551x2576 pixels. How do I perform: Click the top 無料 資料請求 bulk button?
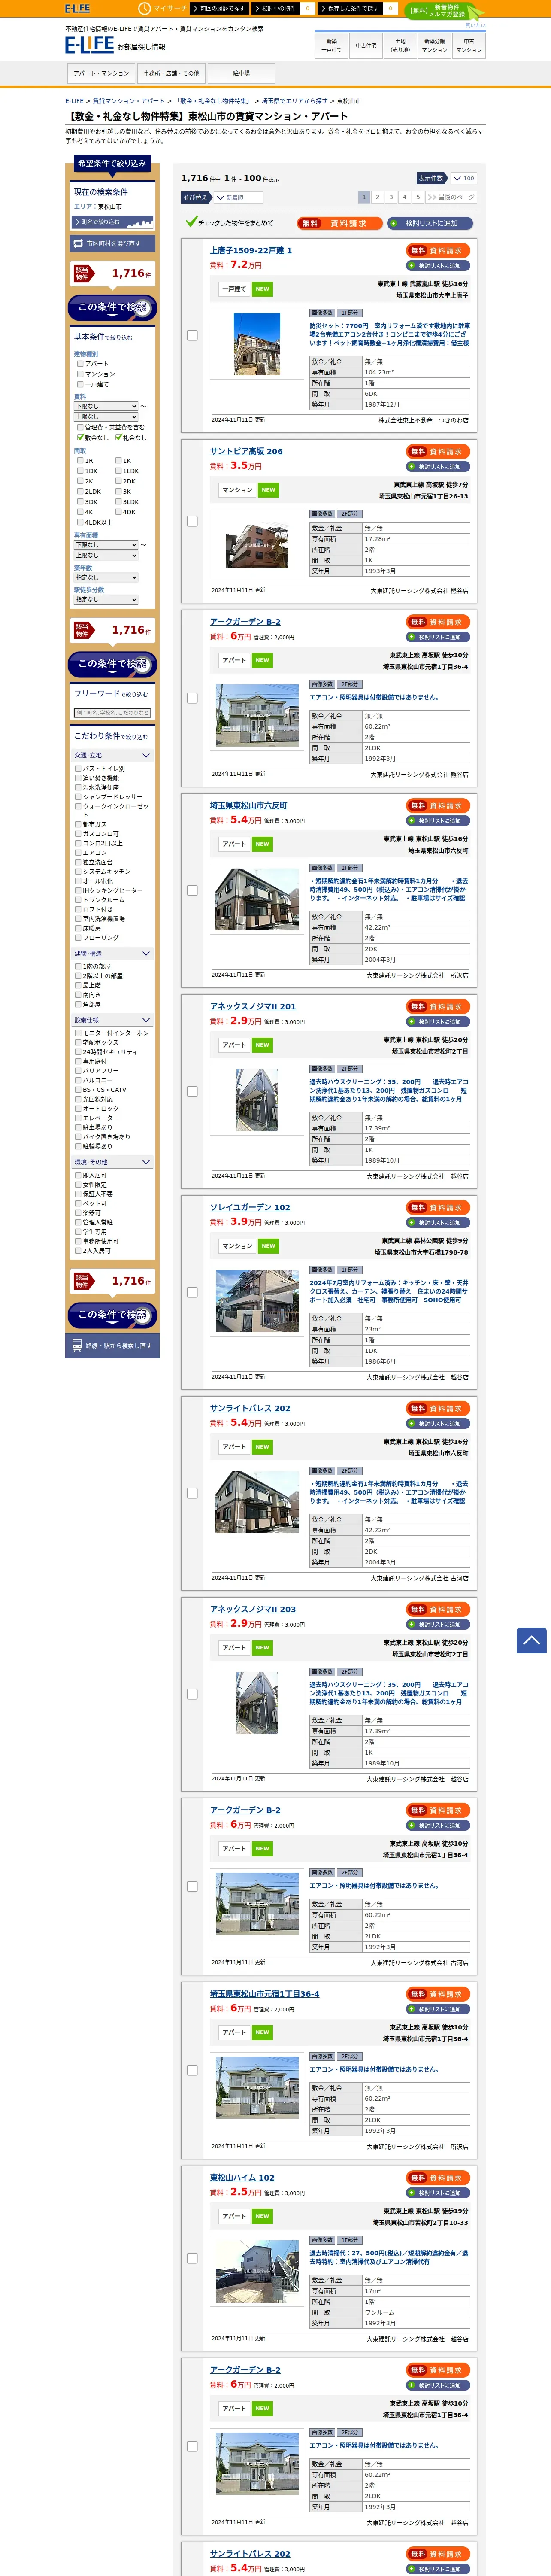tap(339, 223)
